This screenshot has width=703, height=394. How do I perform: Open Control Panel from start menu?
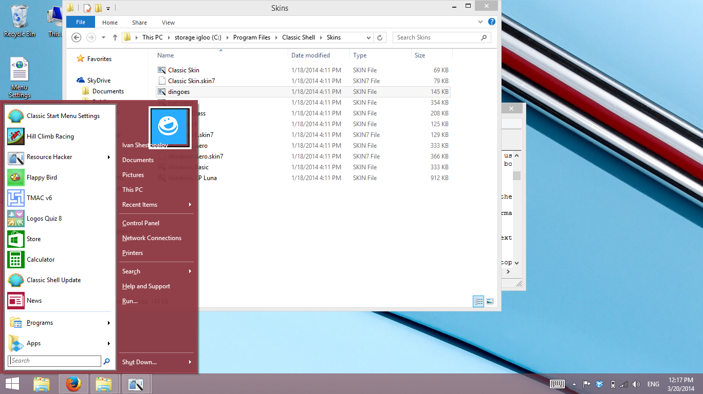[x=141, y=223]
